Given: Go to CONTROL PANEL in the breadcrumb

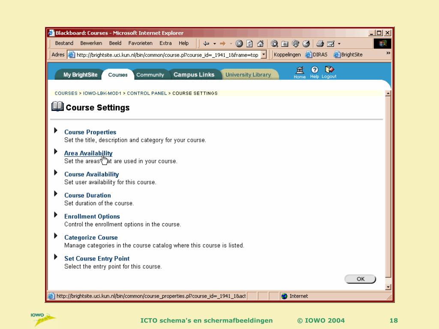Looking at the screenshot, I should (147, 93).
